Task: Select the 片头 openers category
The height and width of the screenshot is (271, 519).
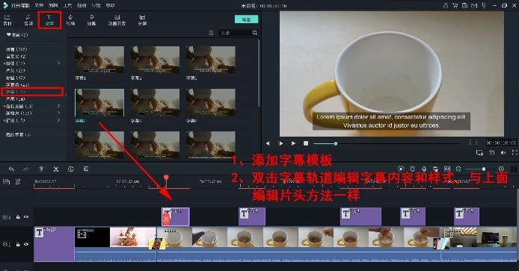Action: coord(15,70)
